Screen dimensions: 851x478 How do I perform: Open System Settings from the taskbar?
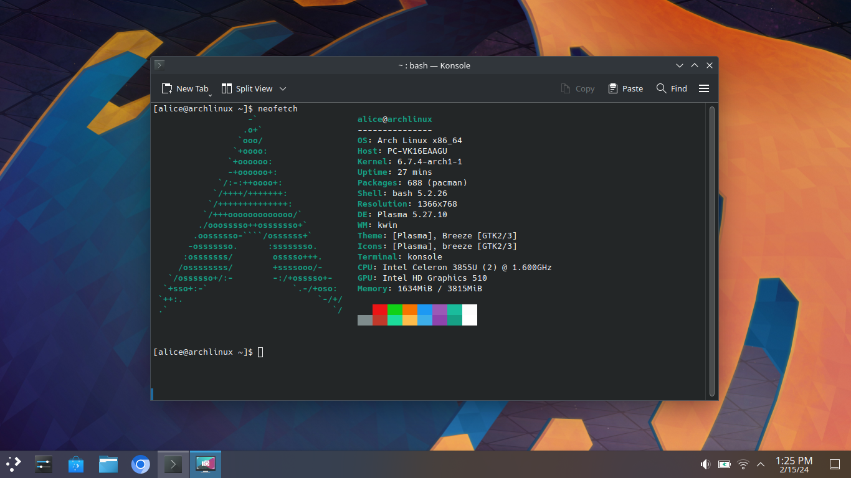43,464
